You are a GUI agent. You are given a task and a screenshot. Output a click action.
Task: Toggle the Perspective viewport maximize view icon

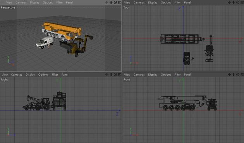120,2
